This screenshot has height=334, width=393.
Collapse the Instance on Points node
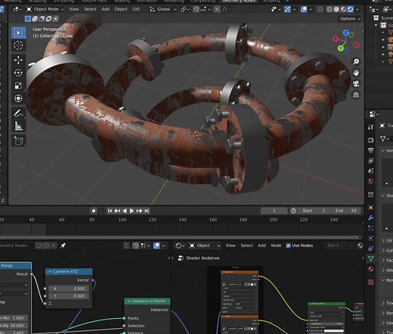pyautogui.click(x=129, y=301)
